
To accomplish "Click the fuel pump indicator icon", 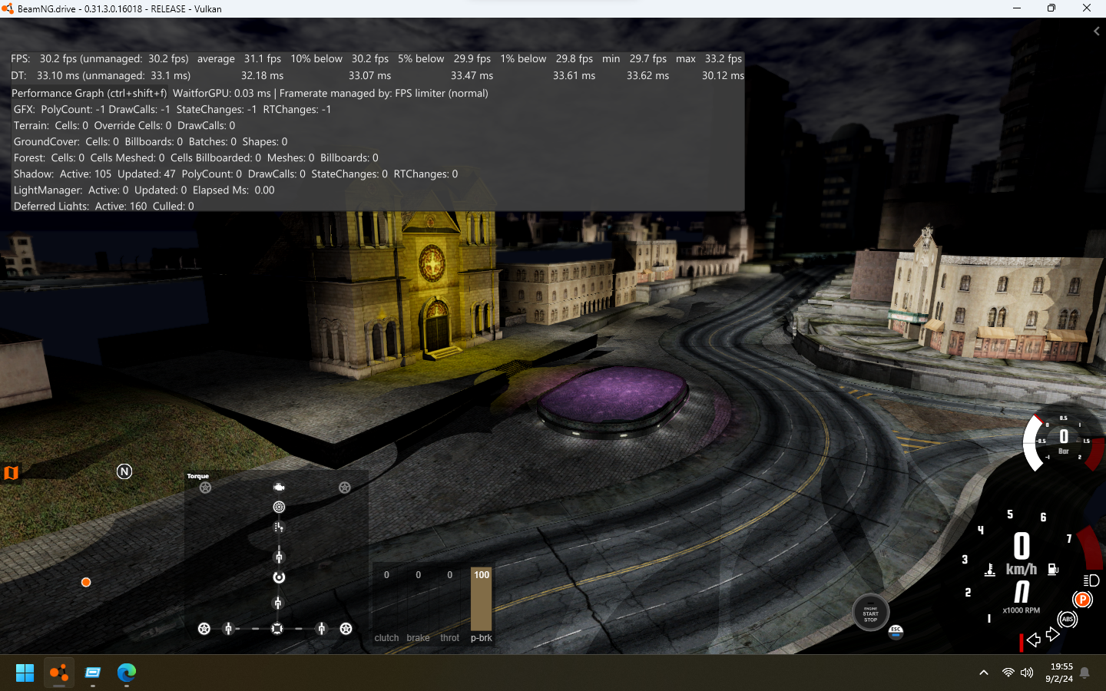I will pos(1053,570).
